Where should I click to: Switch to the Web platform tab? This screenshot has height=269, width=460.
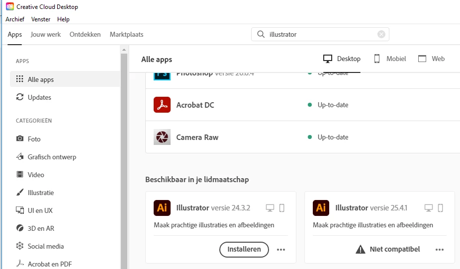[x=431, y=59]
